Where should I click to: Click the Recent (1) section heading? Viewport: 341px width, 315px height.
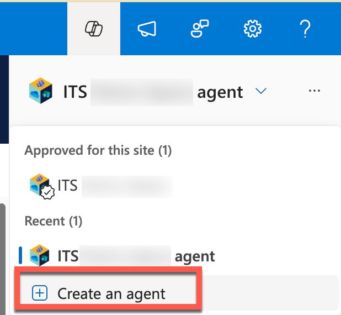tap(54, 221)
